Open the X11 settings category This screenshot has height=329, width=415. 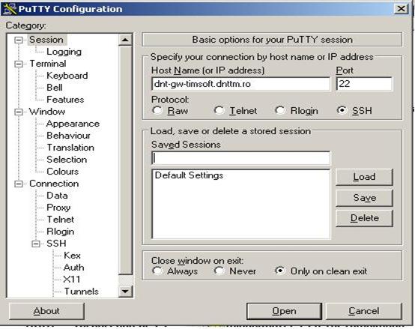[x=71, y=280]
